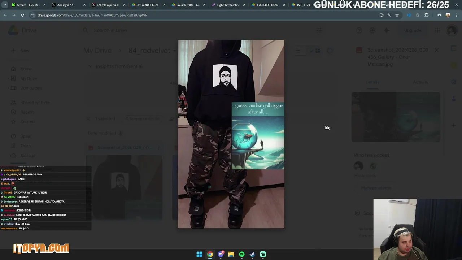
Task: Click the New plus button in Drive
Action: [20, 51]
